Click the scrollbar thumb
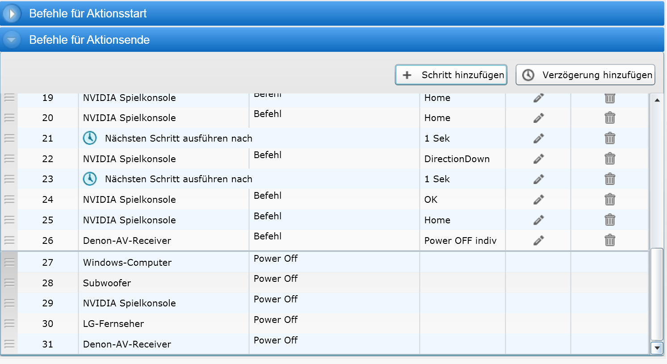This screenshot has width=667, height=364. [x=657, y=294]
